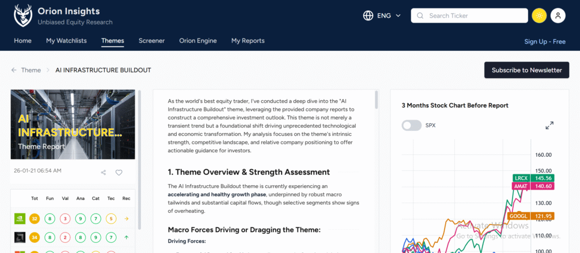This screenshot has height=253, width=580.
Task: Click the Theme breadcrumb link
Action: click(31, 70)
